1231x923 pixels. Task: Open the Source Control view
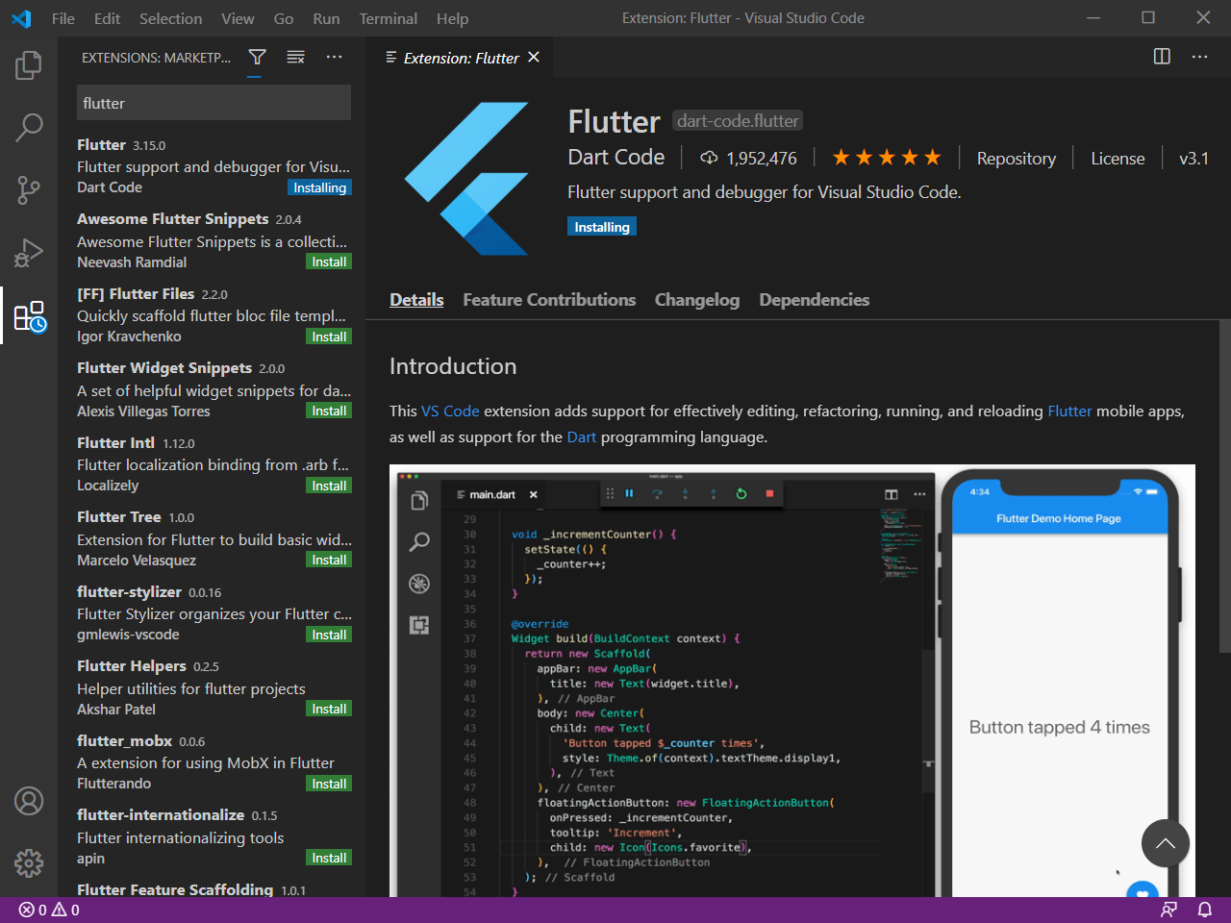(x=29, y=189)
